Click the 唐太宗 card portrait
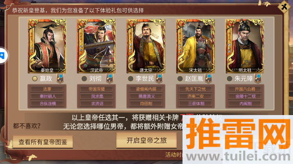This screenshot has width=293, height=164. tap(146, 46)
